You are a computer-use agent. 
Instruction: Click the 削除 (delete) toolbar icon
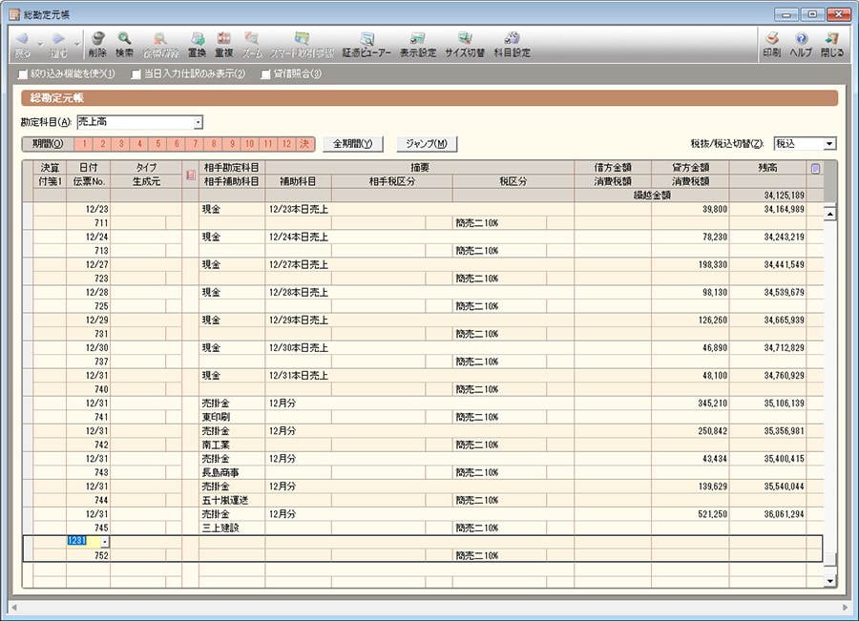pos(97,44)
